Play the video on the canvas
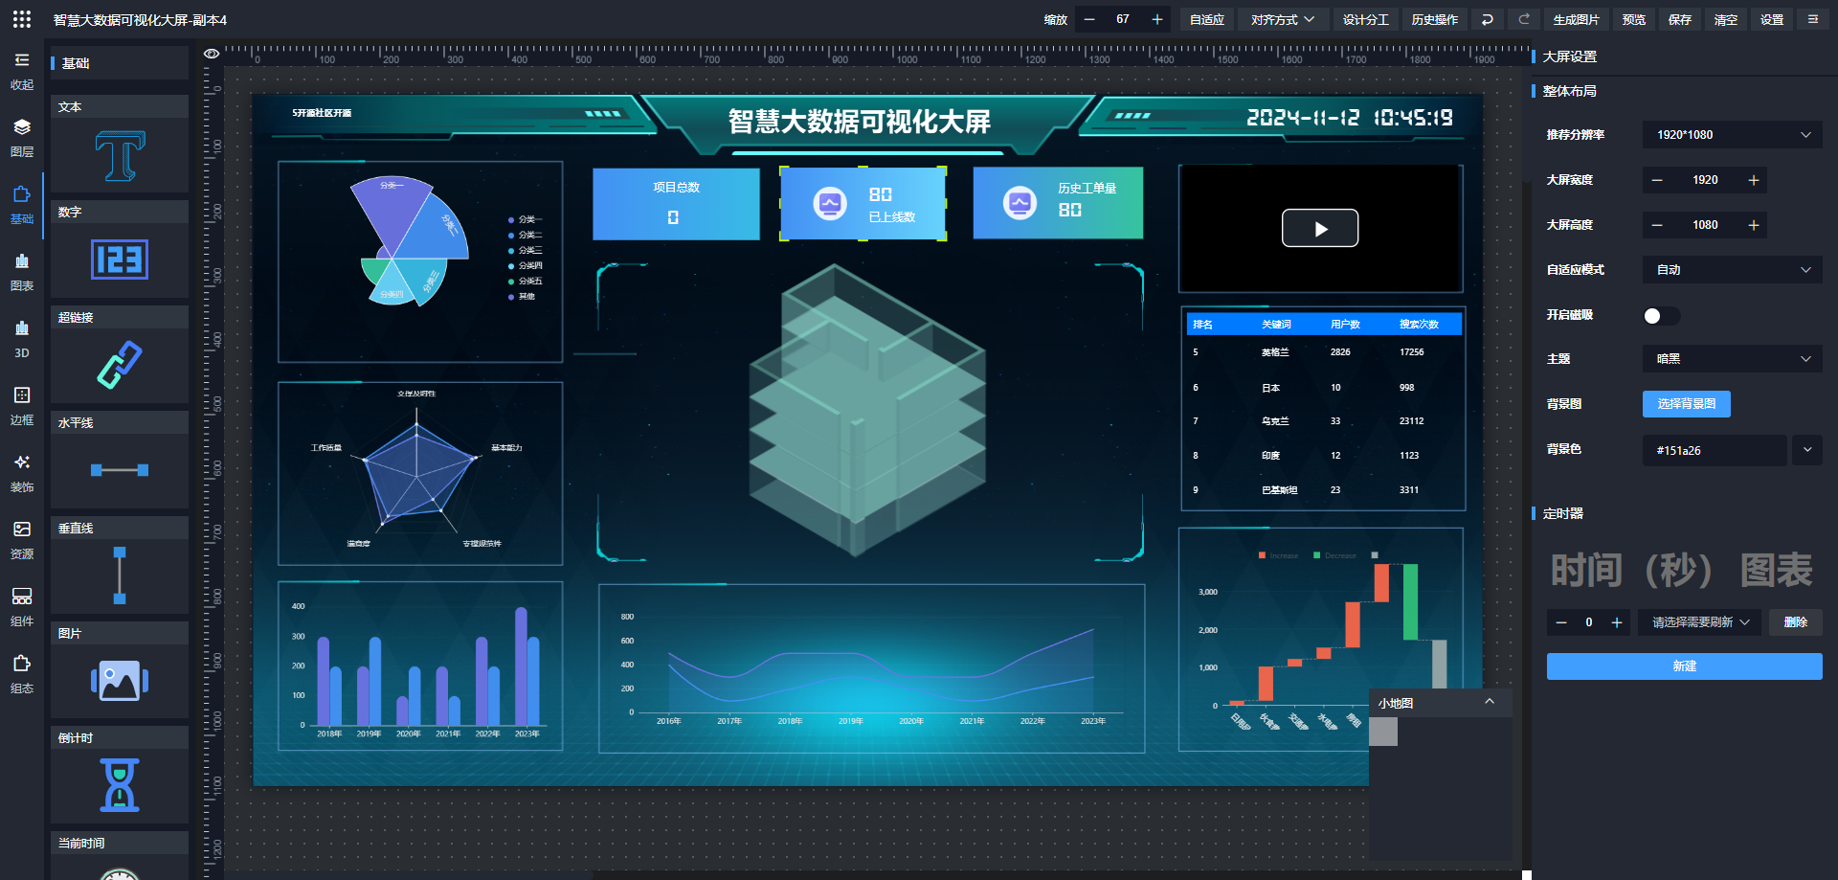Viewport: 1838px width, 880px height. tap(1320, 228)
